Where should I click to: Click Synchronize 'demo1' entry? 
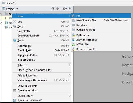[x=42, y=100]
